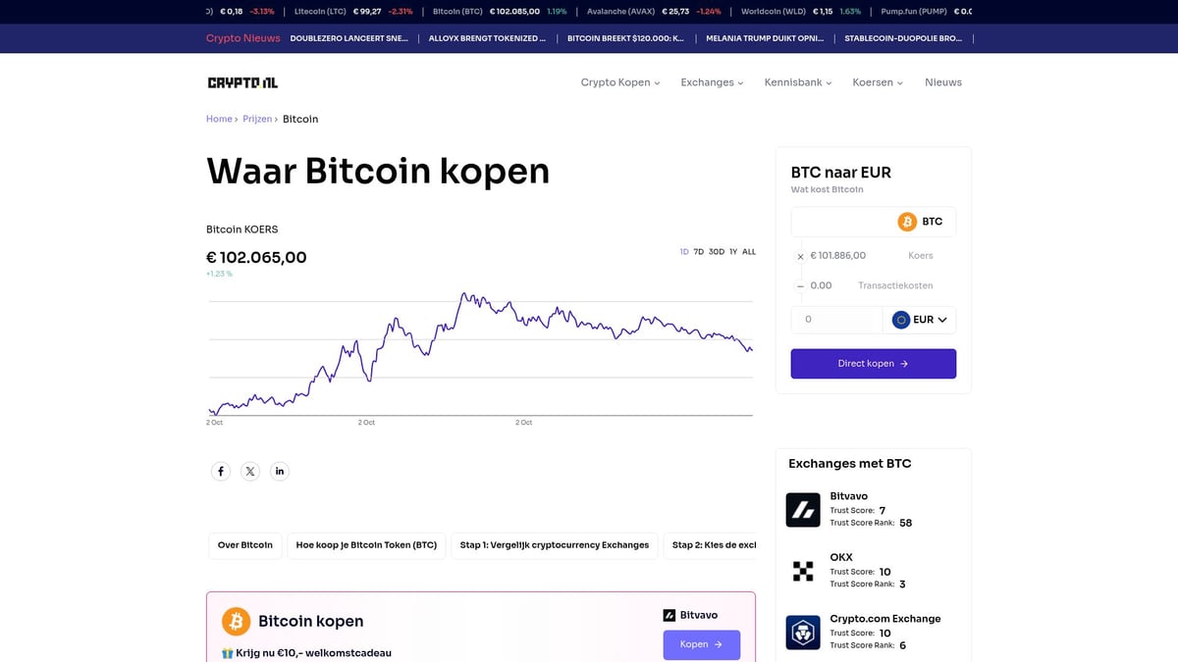Open the EUR currency dropdown
Screen dimensions: 1178x662
tap(920, 320)
